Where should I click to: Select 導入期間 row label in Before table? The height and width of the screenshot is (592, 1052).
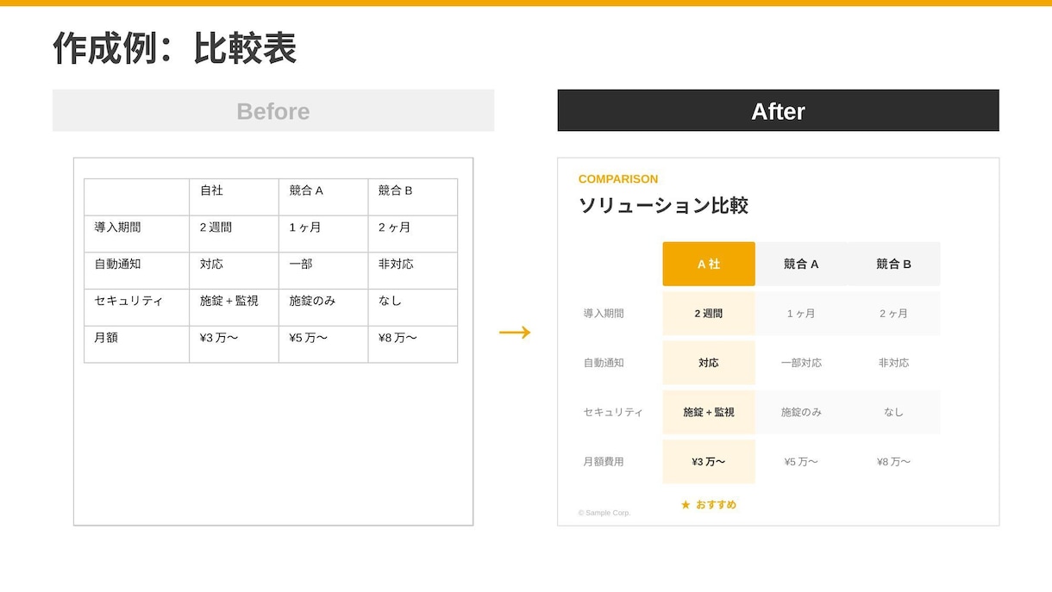coord(137,234)
